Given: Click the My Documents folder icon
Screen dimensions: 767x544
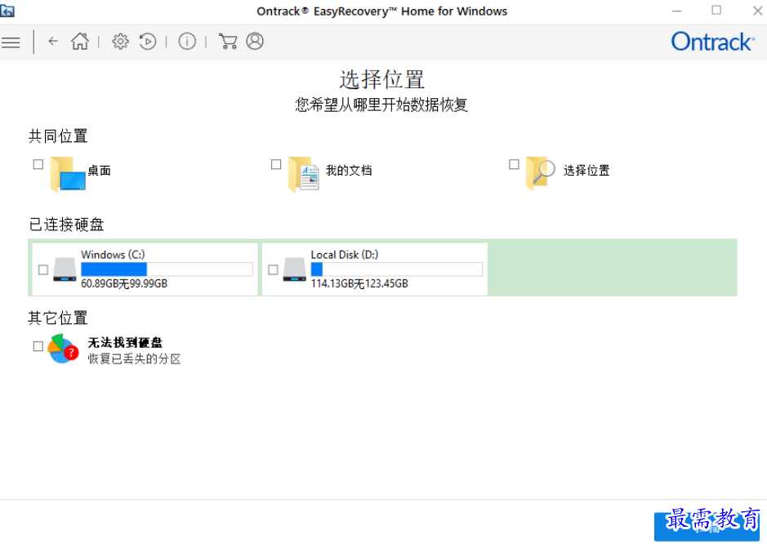Looking at the screenshot, I should 304,174.
